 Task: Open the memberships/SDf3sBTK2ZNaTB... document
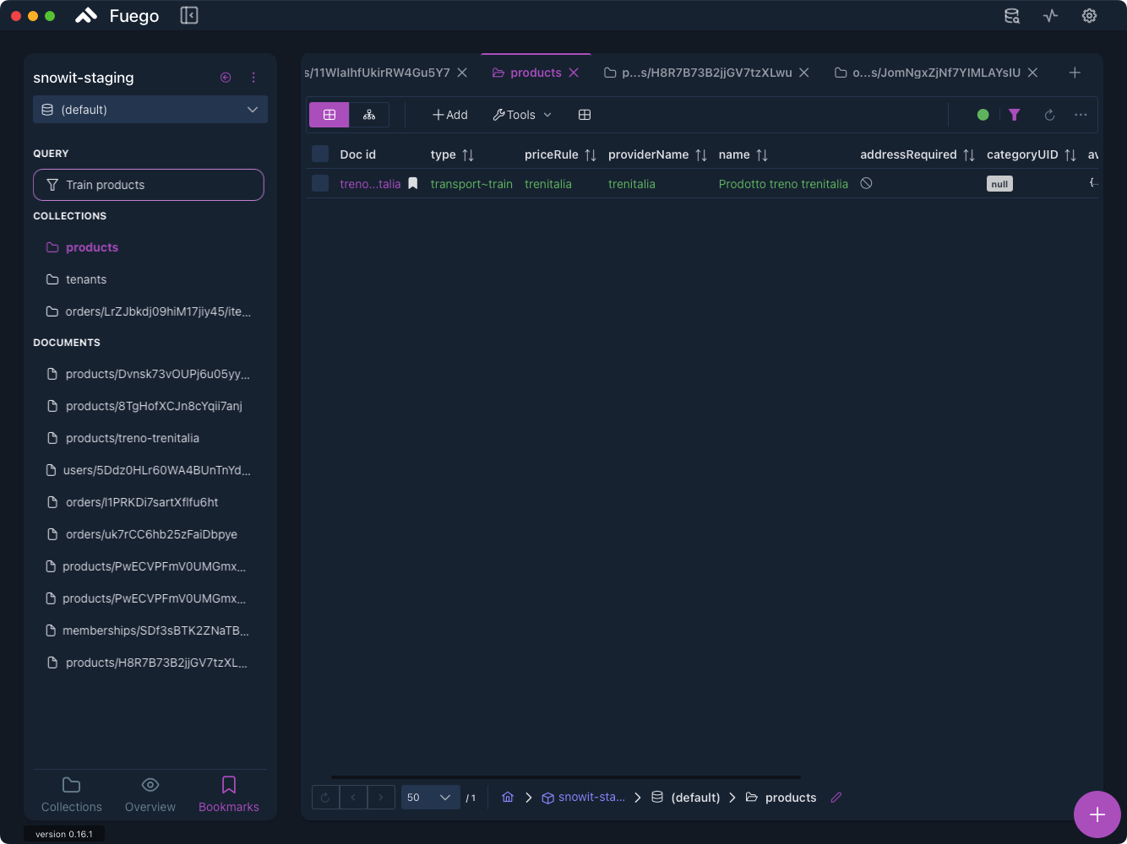pyautogui.click(x=149, y=630)
